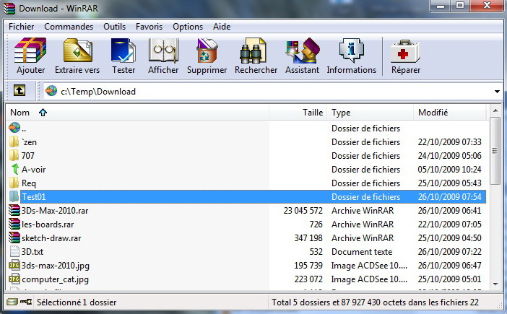Select the file name sketch-draw.rar

[x=51, y=238]
